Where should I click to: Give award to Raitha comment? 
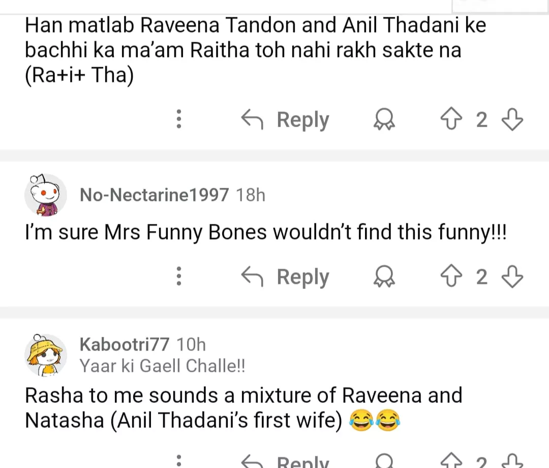385,120
